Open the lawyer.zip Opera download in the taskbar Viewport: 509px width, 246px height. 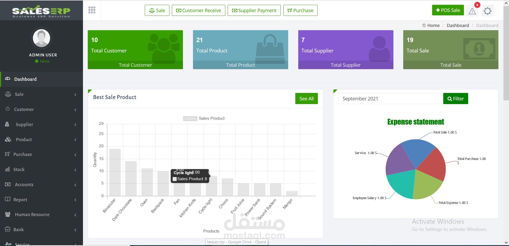(x=236, y=242)
